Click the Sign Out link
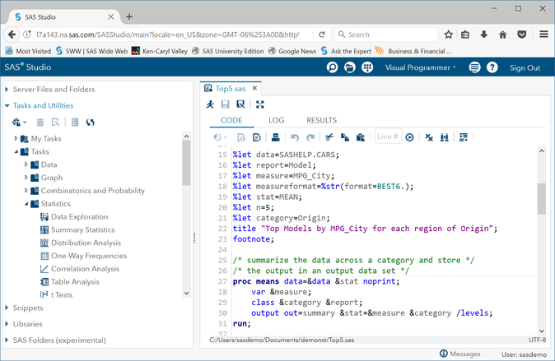Image resolution: width=555 pixels, height=361 pixels. tap(525, 67)
